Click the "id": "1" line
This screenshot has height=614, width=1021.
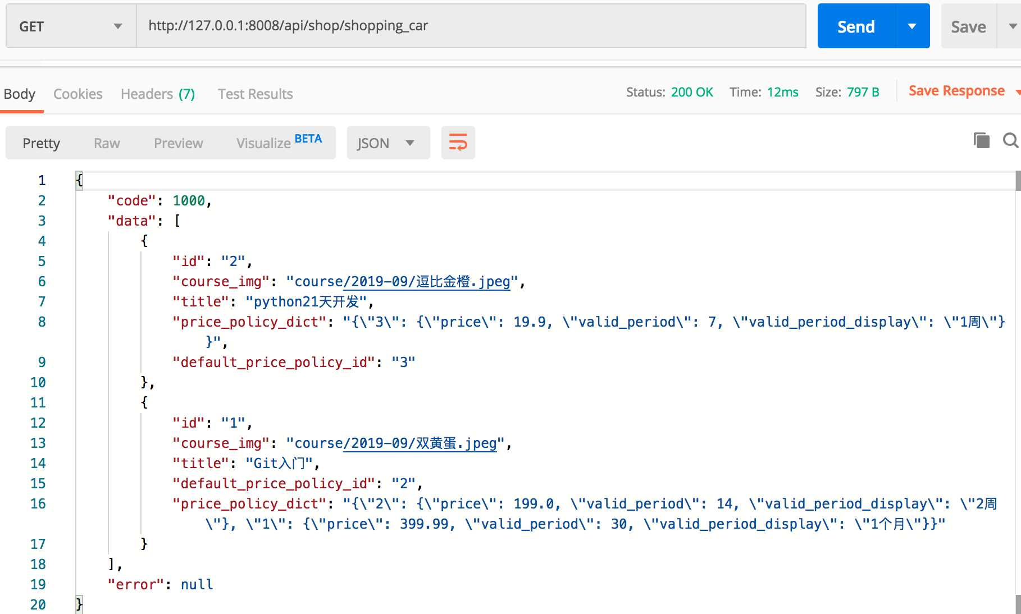213,423
